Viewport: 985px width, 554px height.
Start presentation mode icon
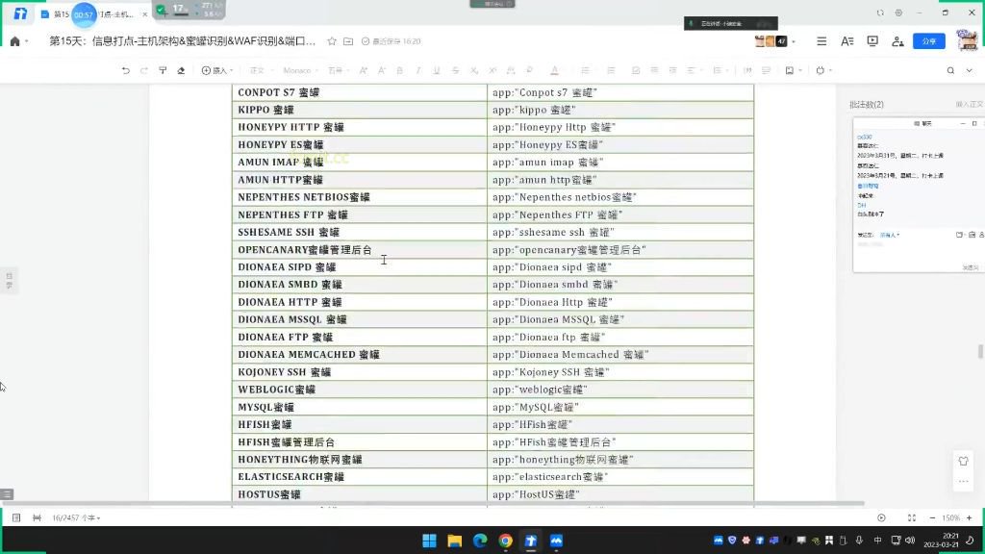pyautogui.click(x=872, y=41)
